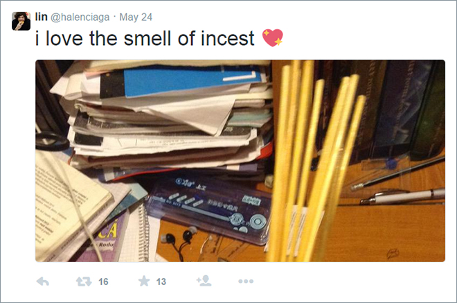Open the more options ellipsis menu
Image resolution: width=457 pixels, height=303 pixels.
(246, 282)
